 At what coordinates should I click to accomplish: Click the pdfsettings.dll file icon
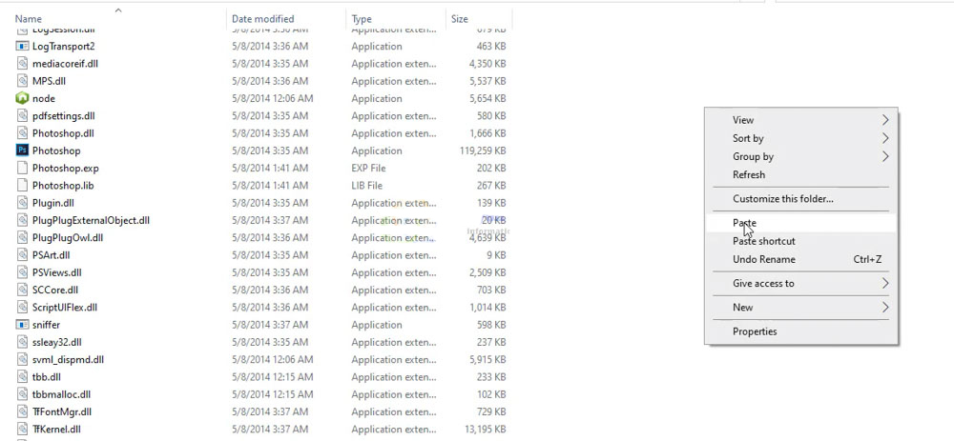tap(22, 115)
